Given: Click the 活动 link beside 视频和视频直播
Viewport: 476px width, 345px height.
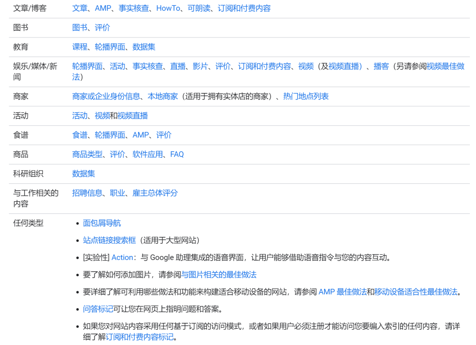Looking at the screenshot, I should tap(80, 116).
